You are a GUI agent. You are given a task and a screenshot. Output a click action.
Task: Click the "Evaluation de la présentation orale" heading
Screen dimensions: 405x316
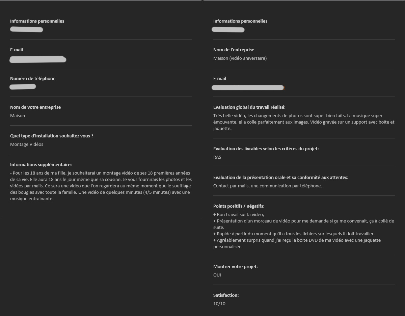tap(280, 178)
